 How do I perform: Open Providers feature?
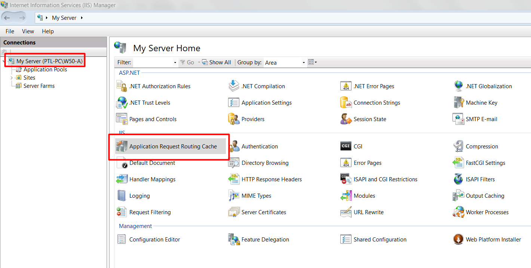(247, 119)
